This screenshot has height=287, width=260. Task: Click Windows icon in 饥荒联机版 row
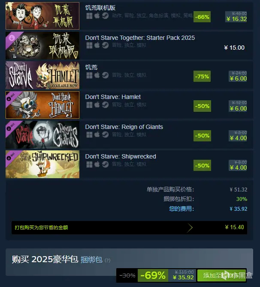[89, 16]
